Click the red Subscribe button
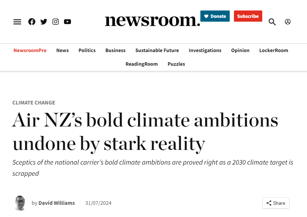 point(248,16)
